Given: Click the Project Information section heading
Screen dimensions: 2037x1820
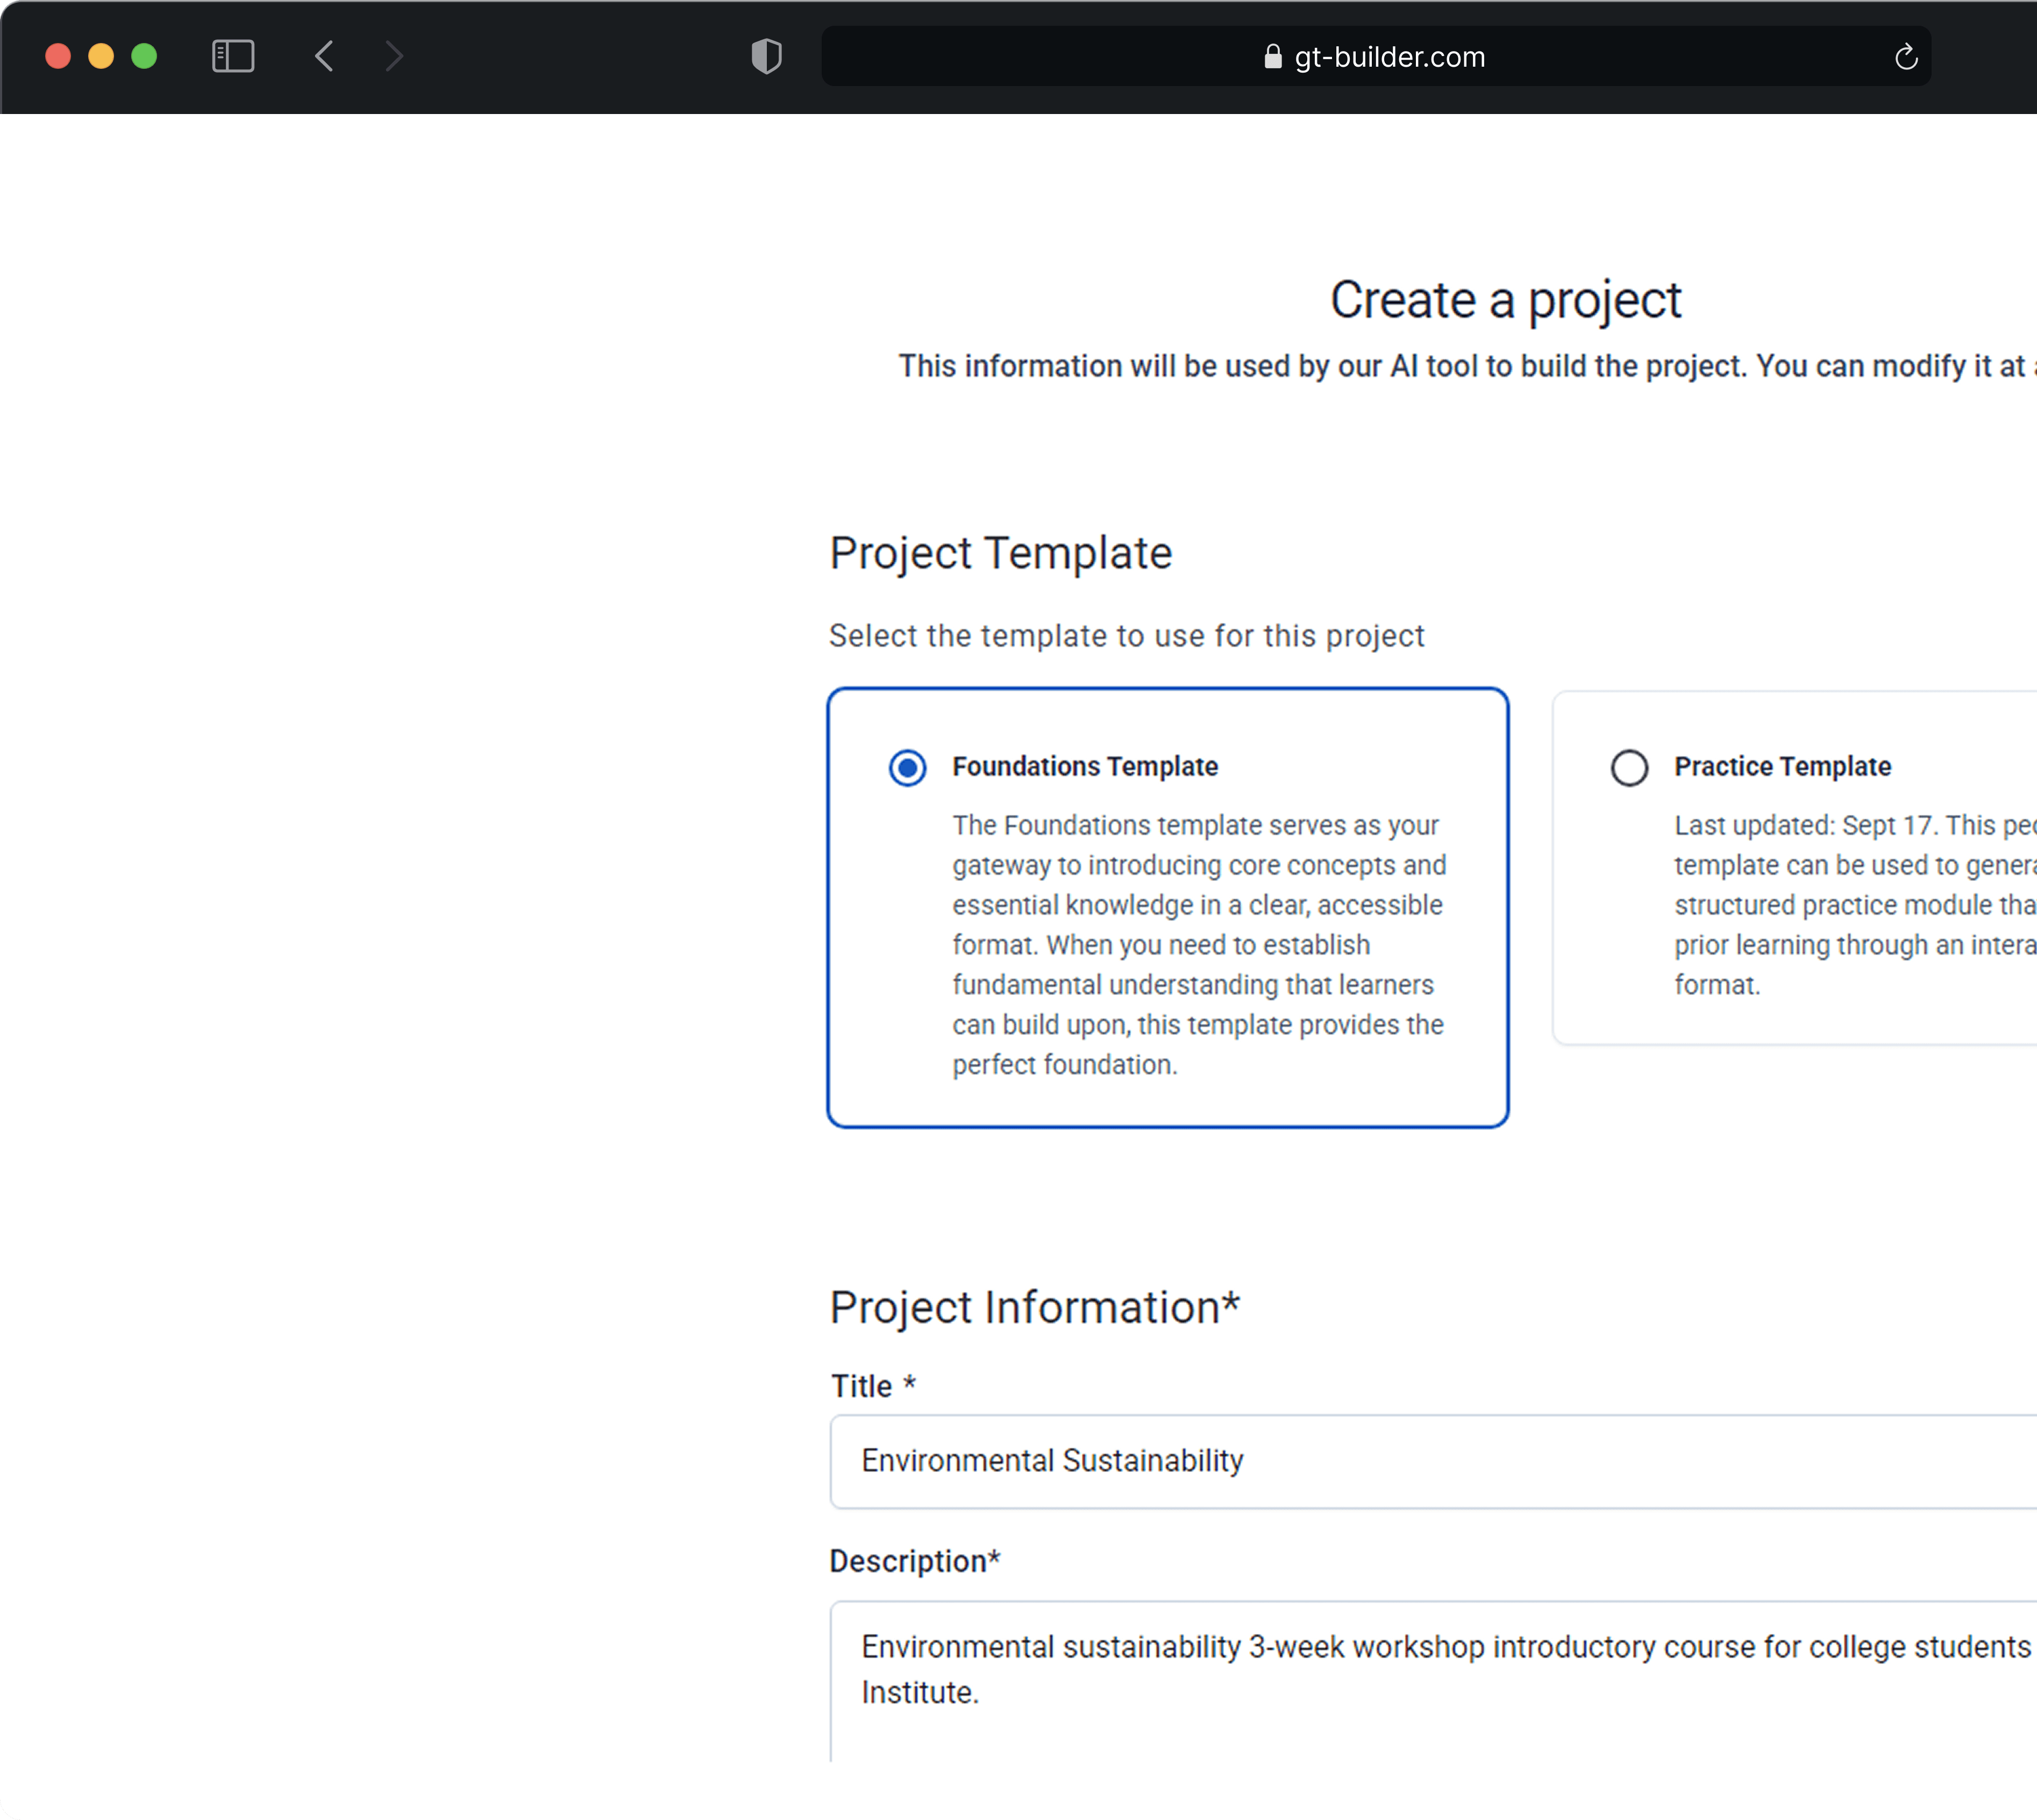Looking at the screenshot, I should click(1034, 1307).
